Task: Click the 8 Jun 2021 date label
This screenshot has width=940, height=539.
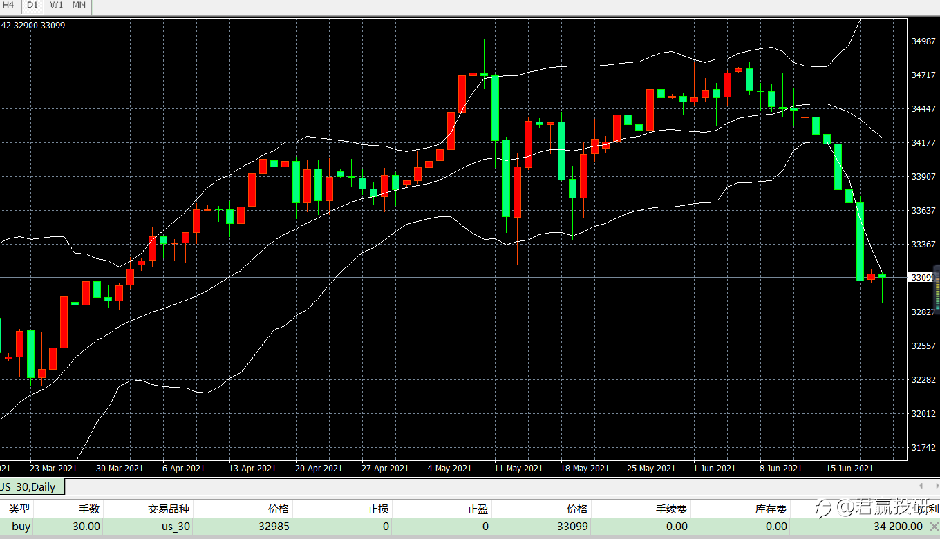Action: tap(781, 469)
